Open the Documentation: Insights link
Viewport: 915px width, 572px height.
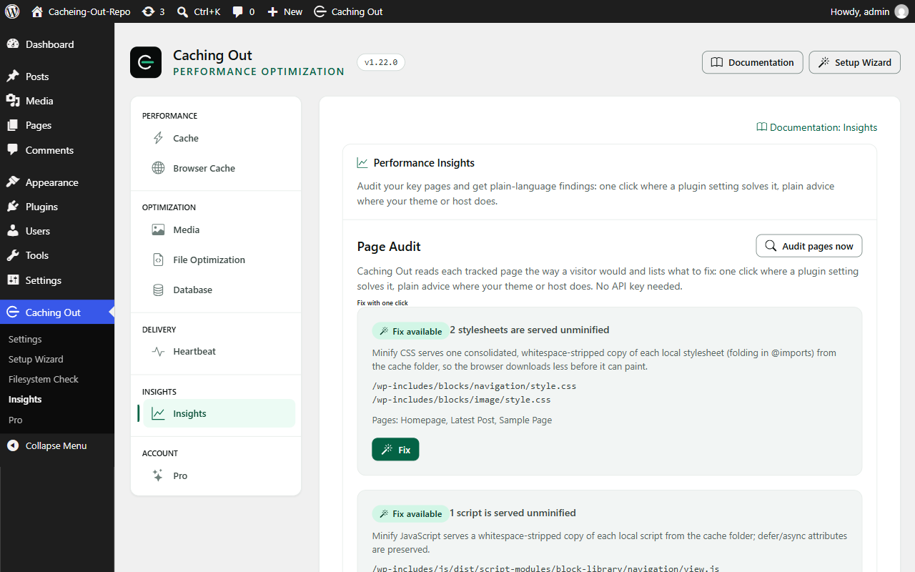817,127
